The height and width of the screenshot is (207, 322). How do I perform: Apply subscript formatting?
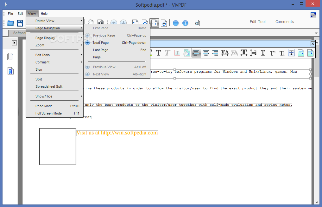282,53
